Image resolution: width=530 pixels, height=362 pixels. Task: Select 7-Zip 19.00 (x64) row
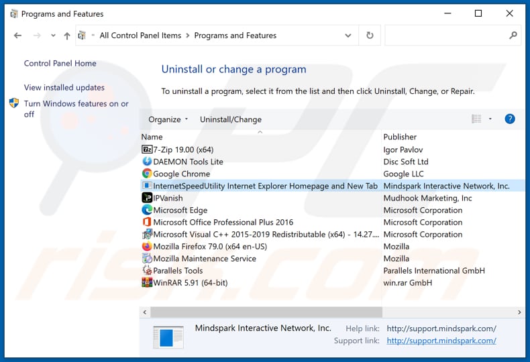(x=333, y=149)
